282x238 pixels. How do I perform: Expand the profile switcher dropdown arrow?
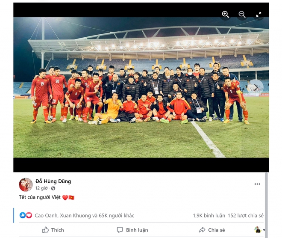coord(264,230)
